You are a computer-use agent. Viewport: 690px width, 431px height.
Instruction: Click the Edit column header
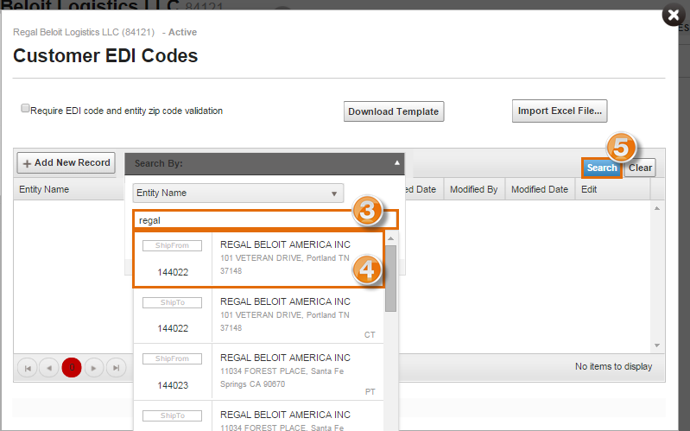click(589, 189)
